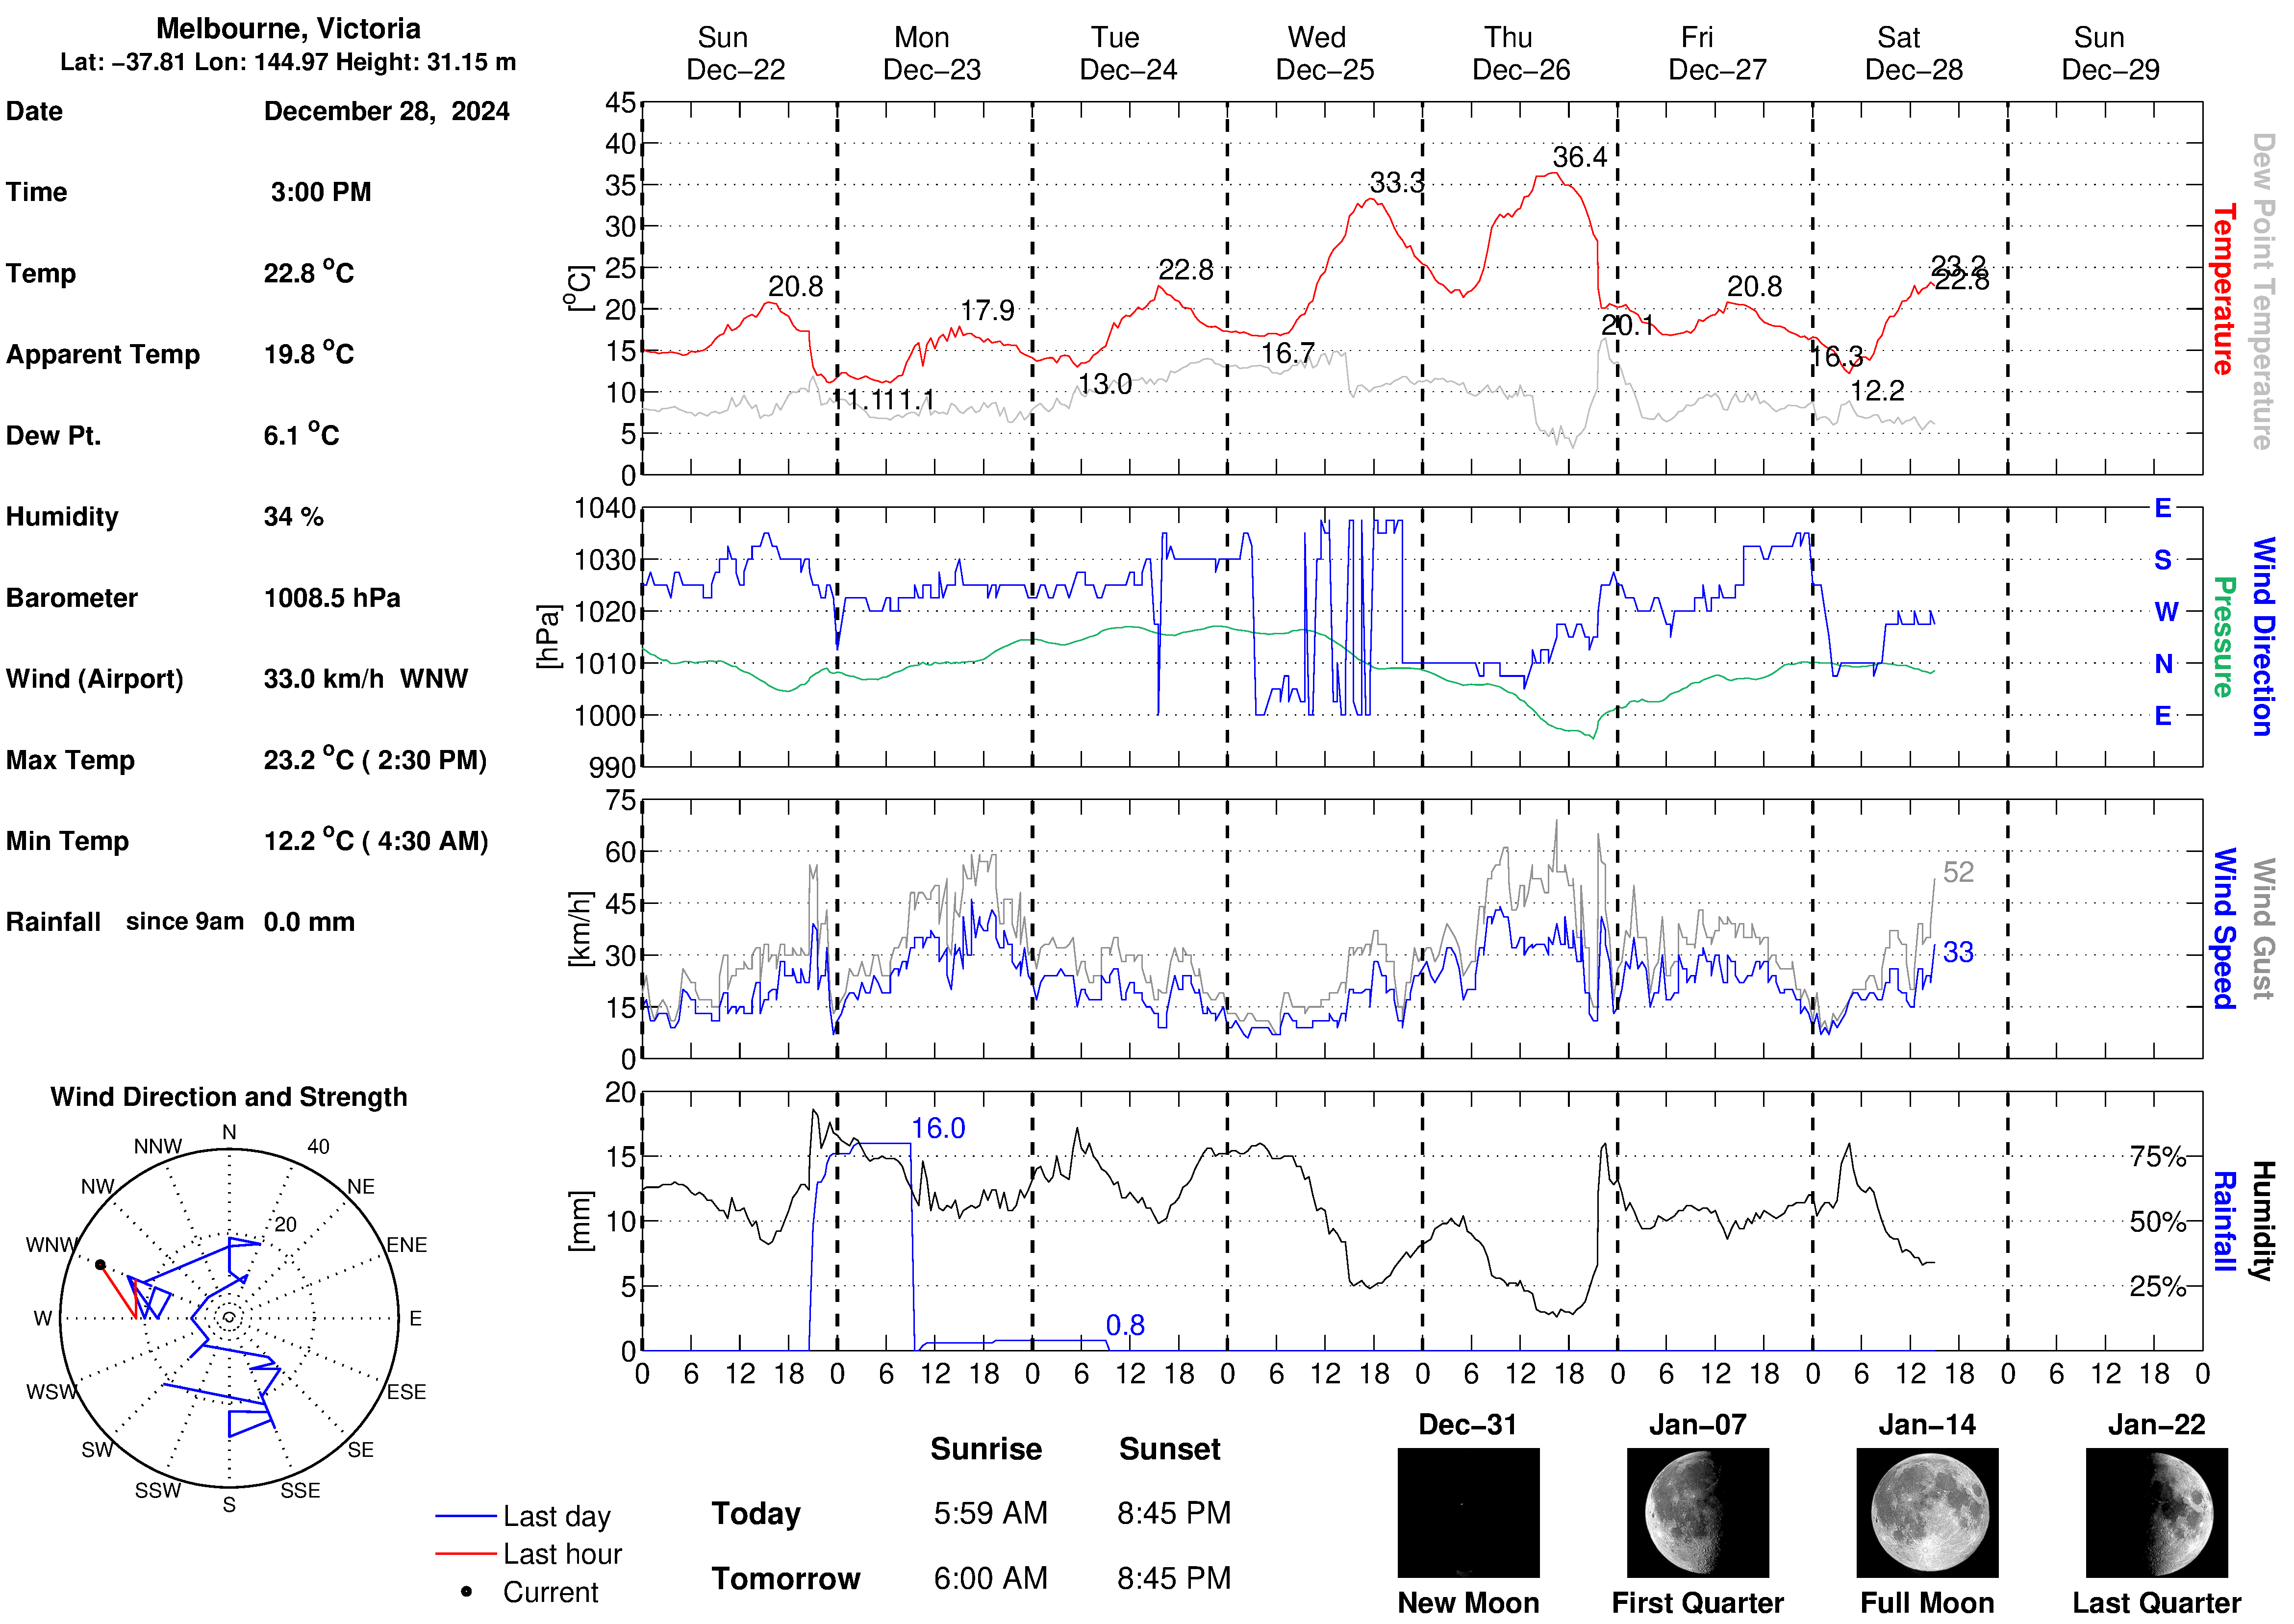Click the 'Dec-31' new moon date
This screenshot has width=2294, height=1624.
click(1468, 1424)
